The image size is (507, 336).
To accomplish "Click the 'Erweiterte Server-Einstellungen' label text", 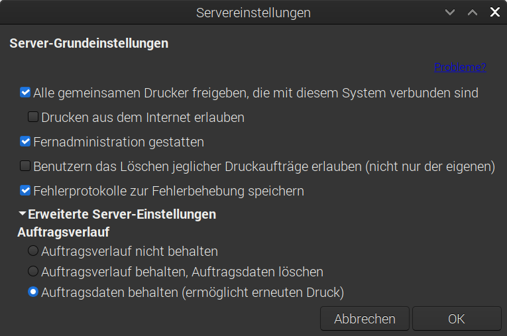I will coord(122,215).
